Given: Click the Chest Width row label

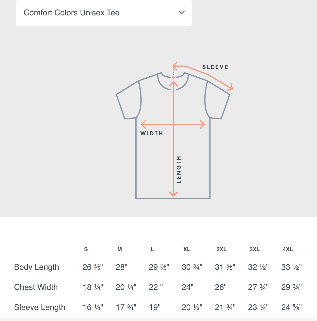Looking at the screenshot, I should (x=36, y=287).
